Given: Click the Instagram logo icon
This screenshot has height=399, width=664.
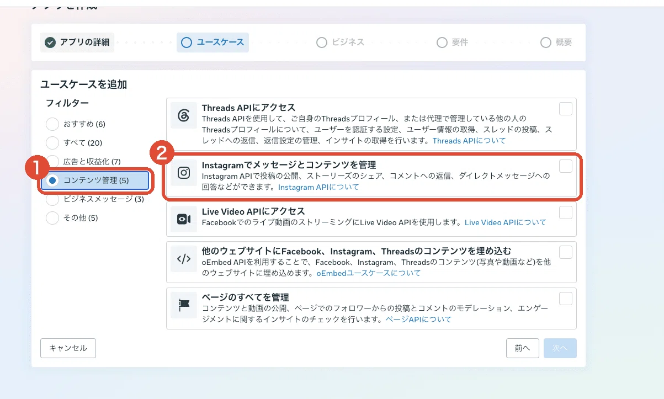Looking at the screenshot, I should pyautogui.click(x=184, y=173).
